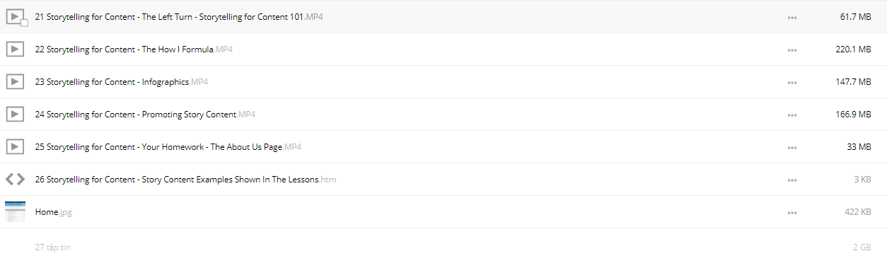Open 26 Story Content Examples htm file name
Screen dimensions: 887x263
[x=185, y=180]
